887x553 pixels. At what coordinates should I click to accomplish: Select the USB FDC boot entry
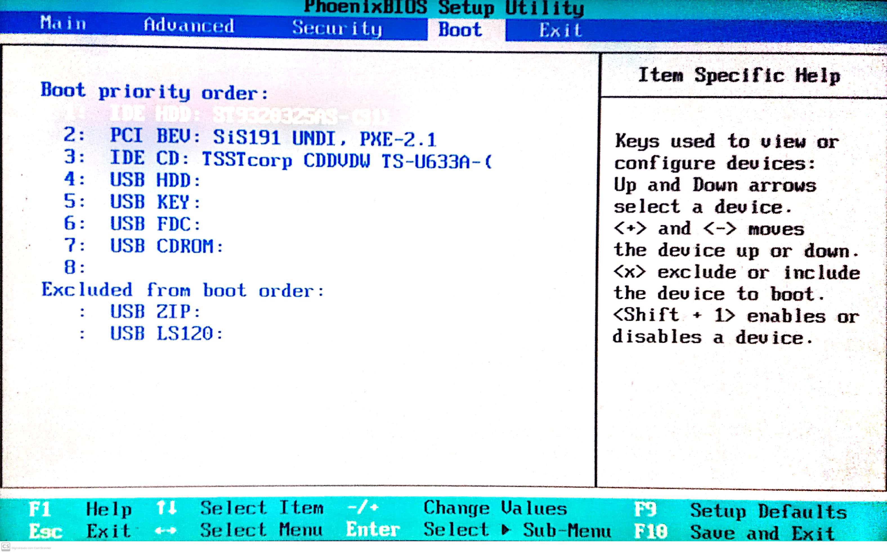(x=133, y=223)
